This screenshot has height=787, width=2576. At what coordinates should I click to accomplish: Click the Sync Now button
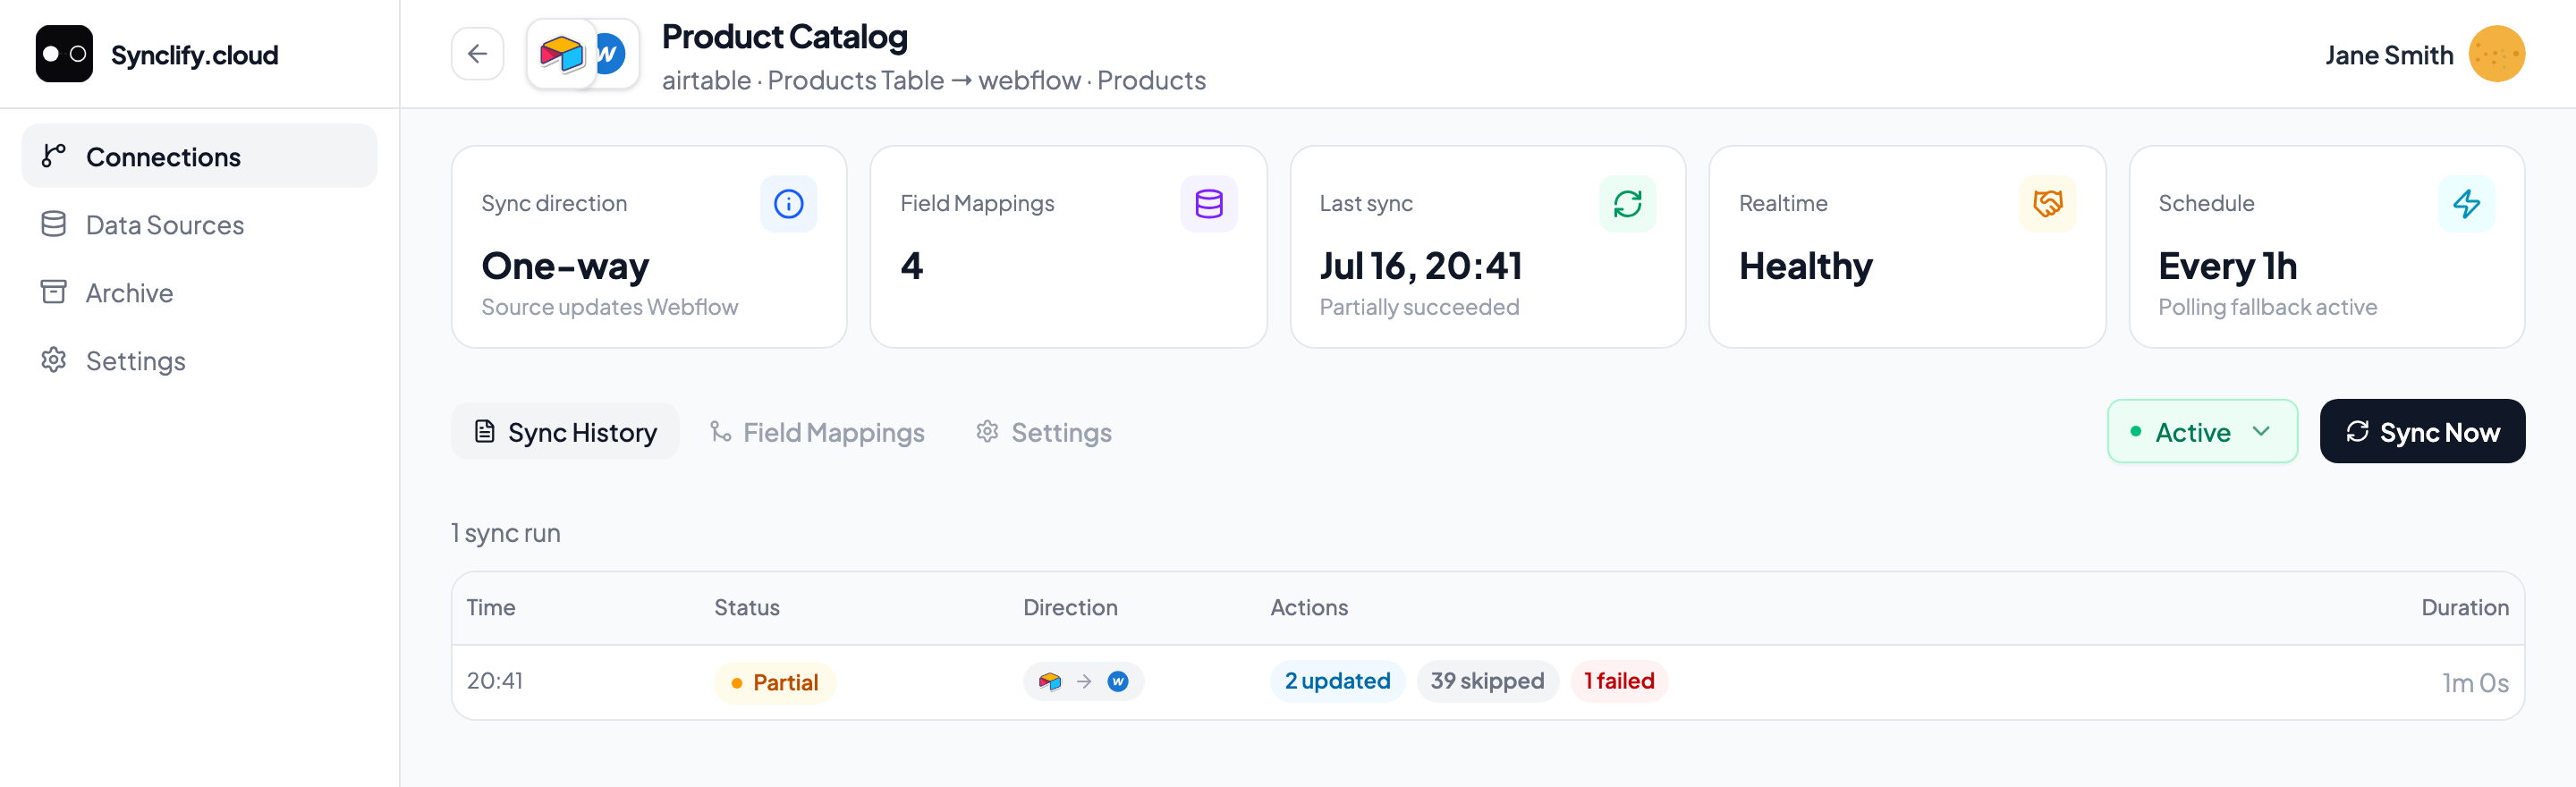point(2422,432)
